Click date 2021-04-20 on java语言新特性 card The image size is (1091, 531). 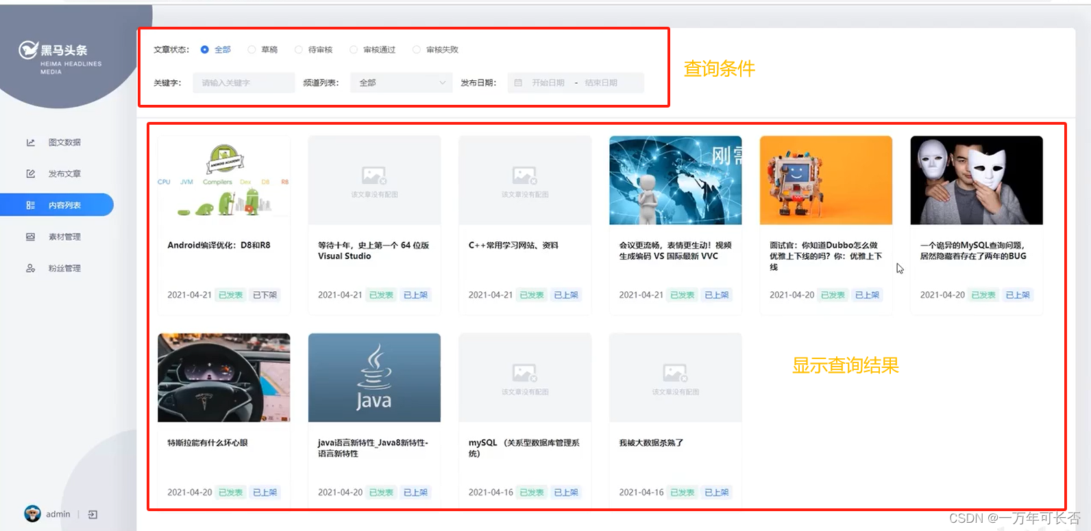coord(340,493)
